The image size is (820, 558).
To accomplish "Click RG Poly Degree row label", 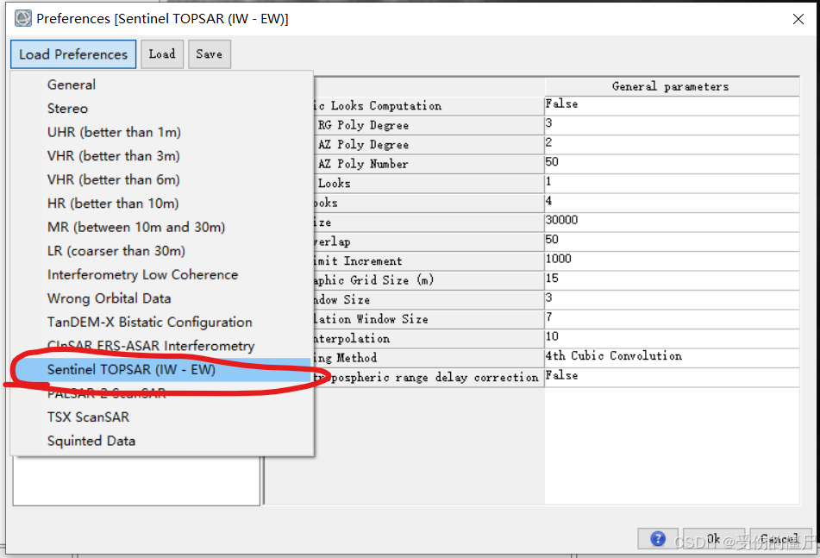I will point(363,126).
